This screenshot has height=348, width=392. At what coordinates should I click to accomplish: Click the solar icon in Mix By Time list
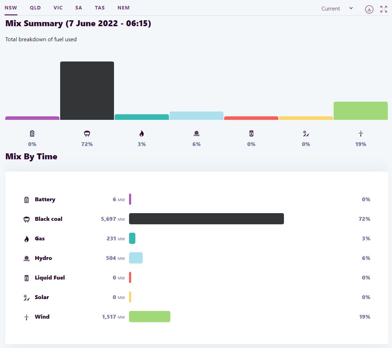[x=26, y=298]
